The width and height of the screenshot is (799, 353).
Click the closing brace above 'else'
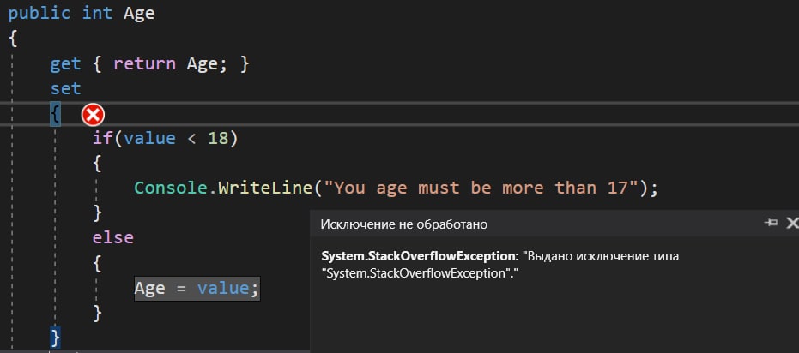[97, 212]
